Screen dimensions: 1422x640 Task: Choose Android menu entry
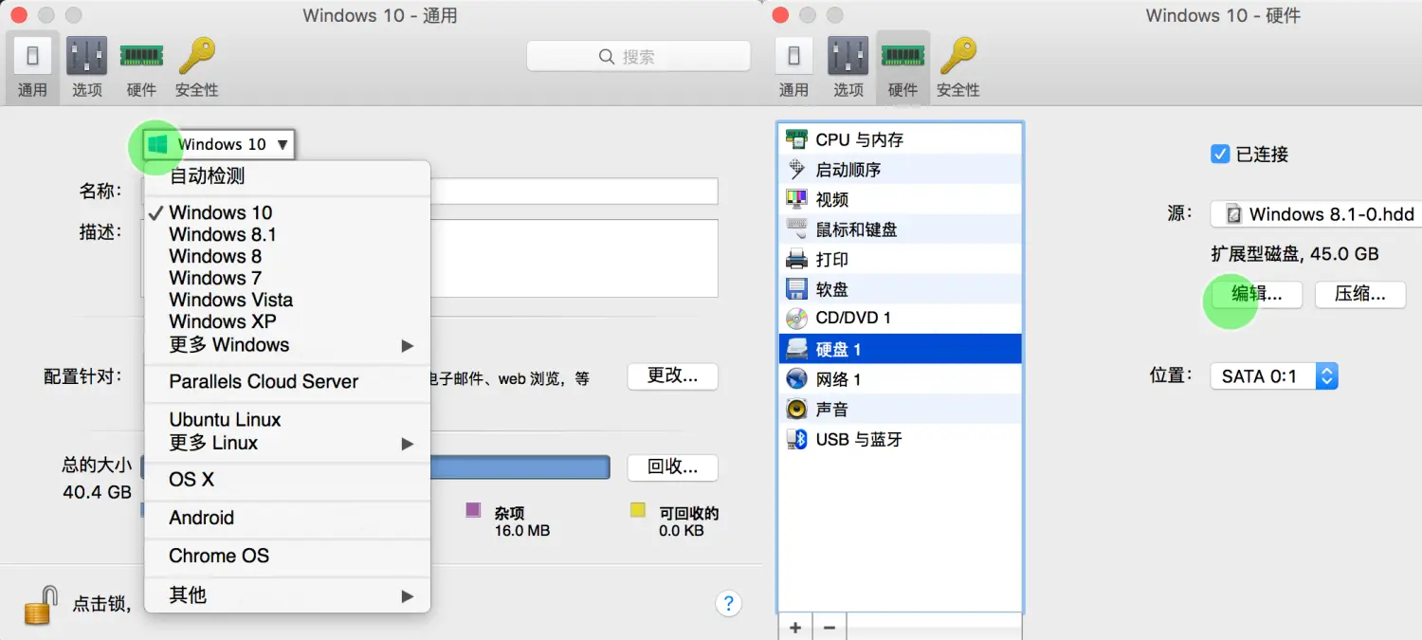[287, 518]
